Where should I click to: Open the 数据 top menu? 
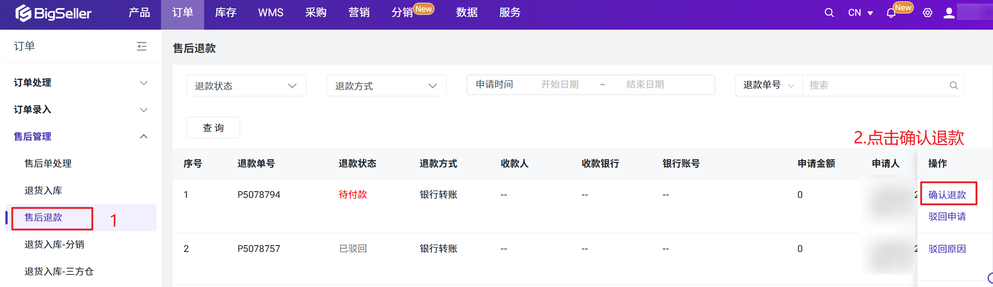[466, 13]
